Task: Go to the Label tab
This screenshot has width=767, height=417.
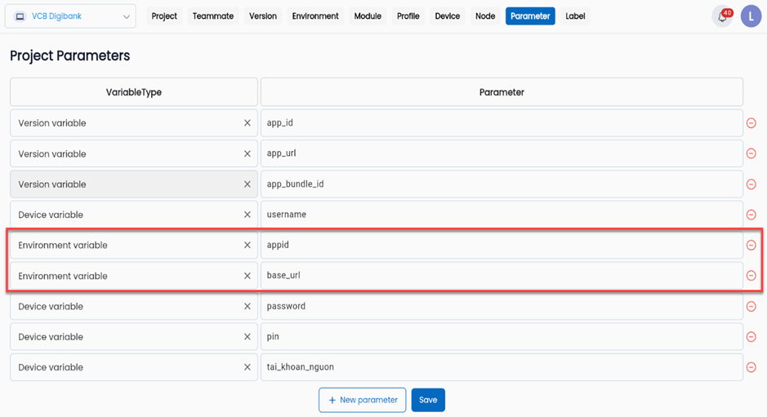Action: coord(575,16)
